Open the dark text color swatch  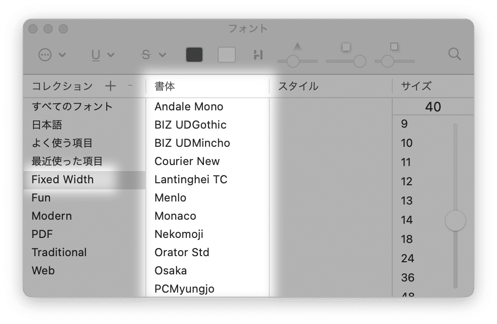point(194,55)
